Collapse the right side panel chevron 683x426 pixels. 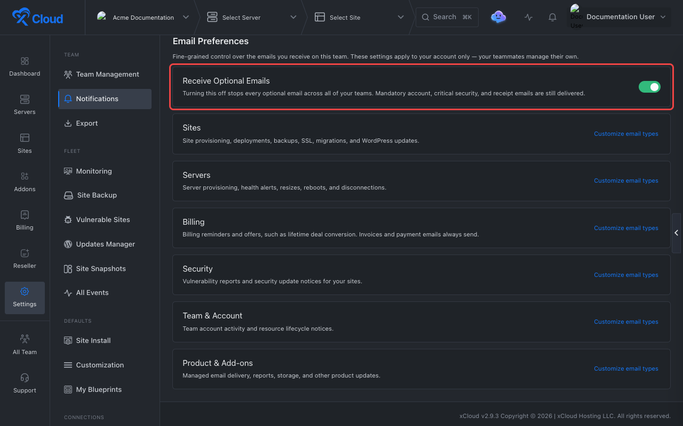677,233
